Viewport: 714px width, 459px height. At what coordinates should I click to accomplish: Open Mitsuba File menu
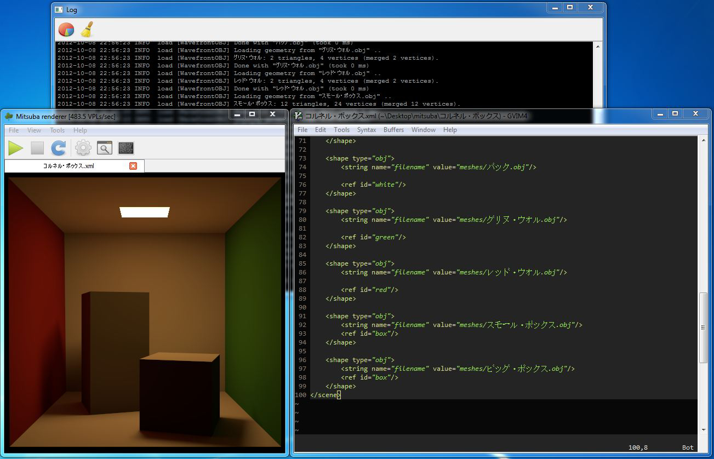click(x=14, y=130)
